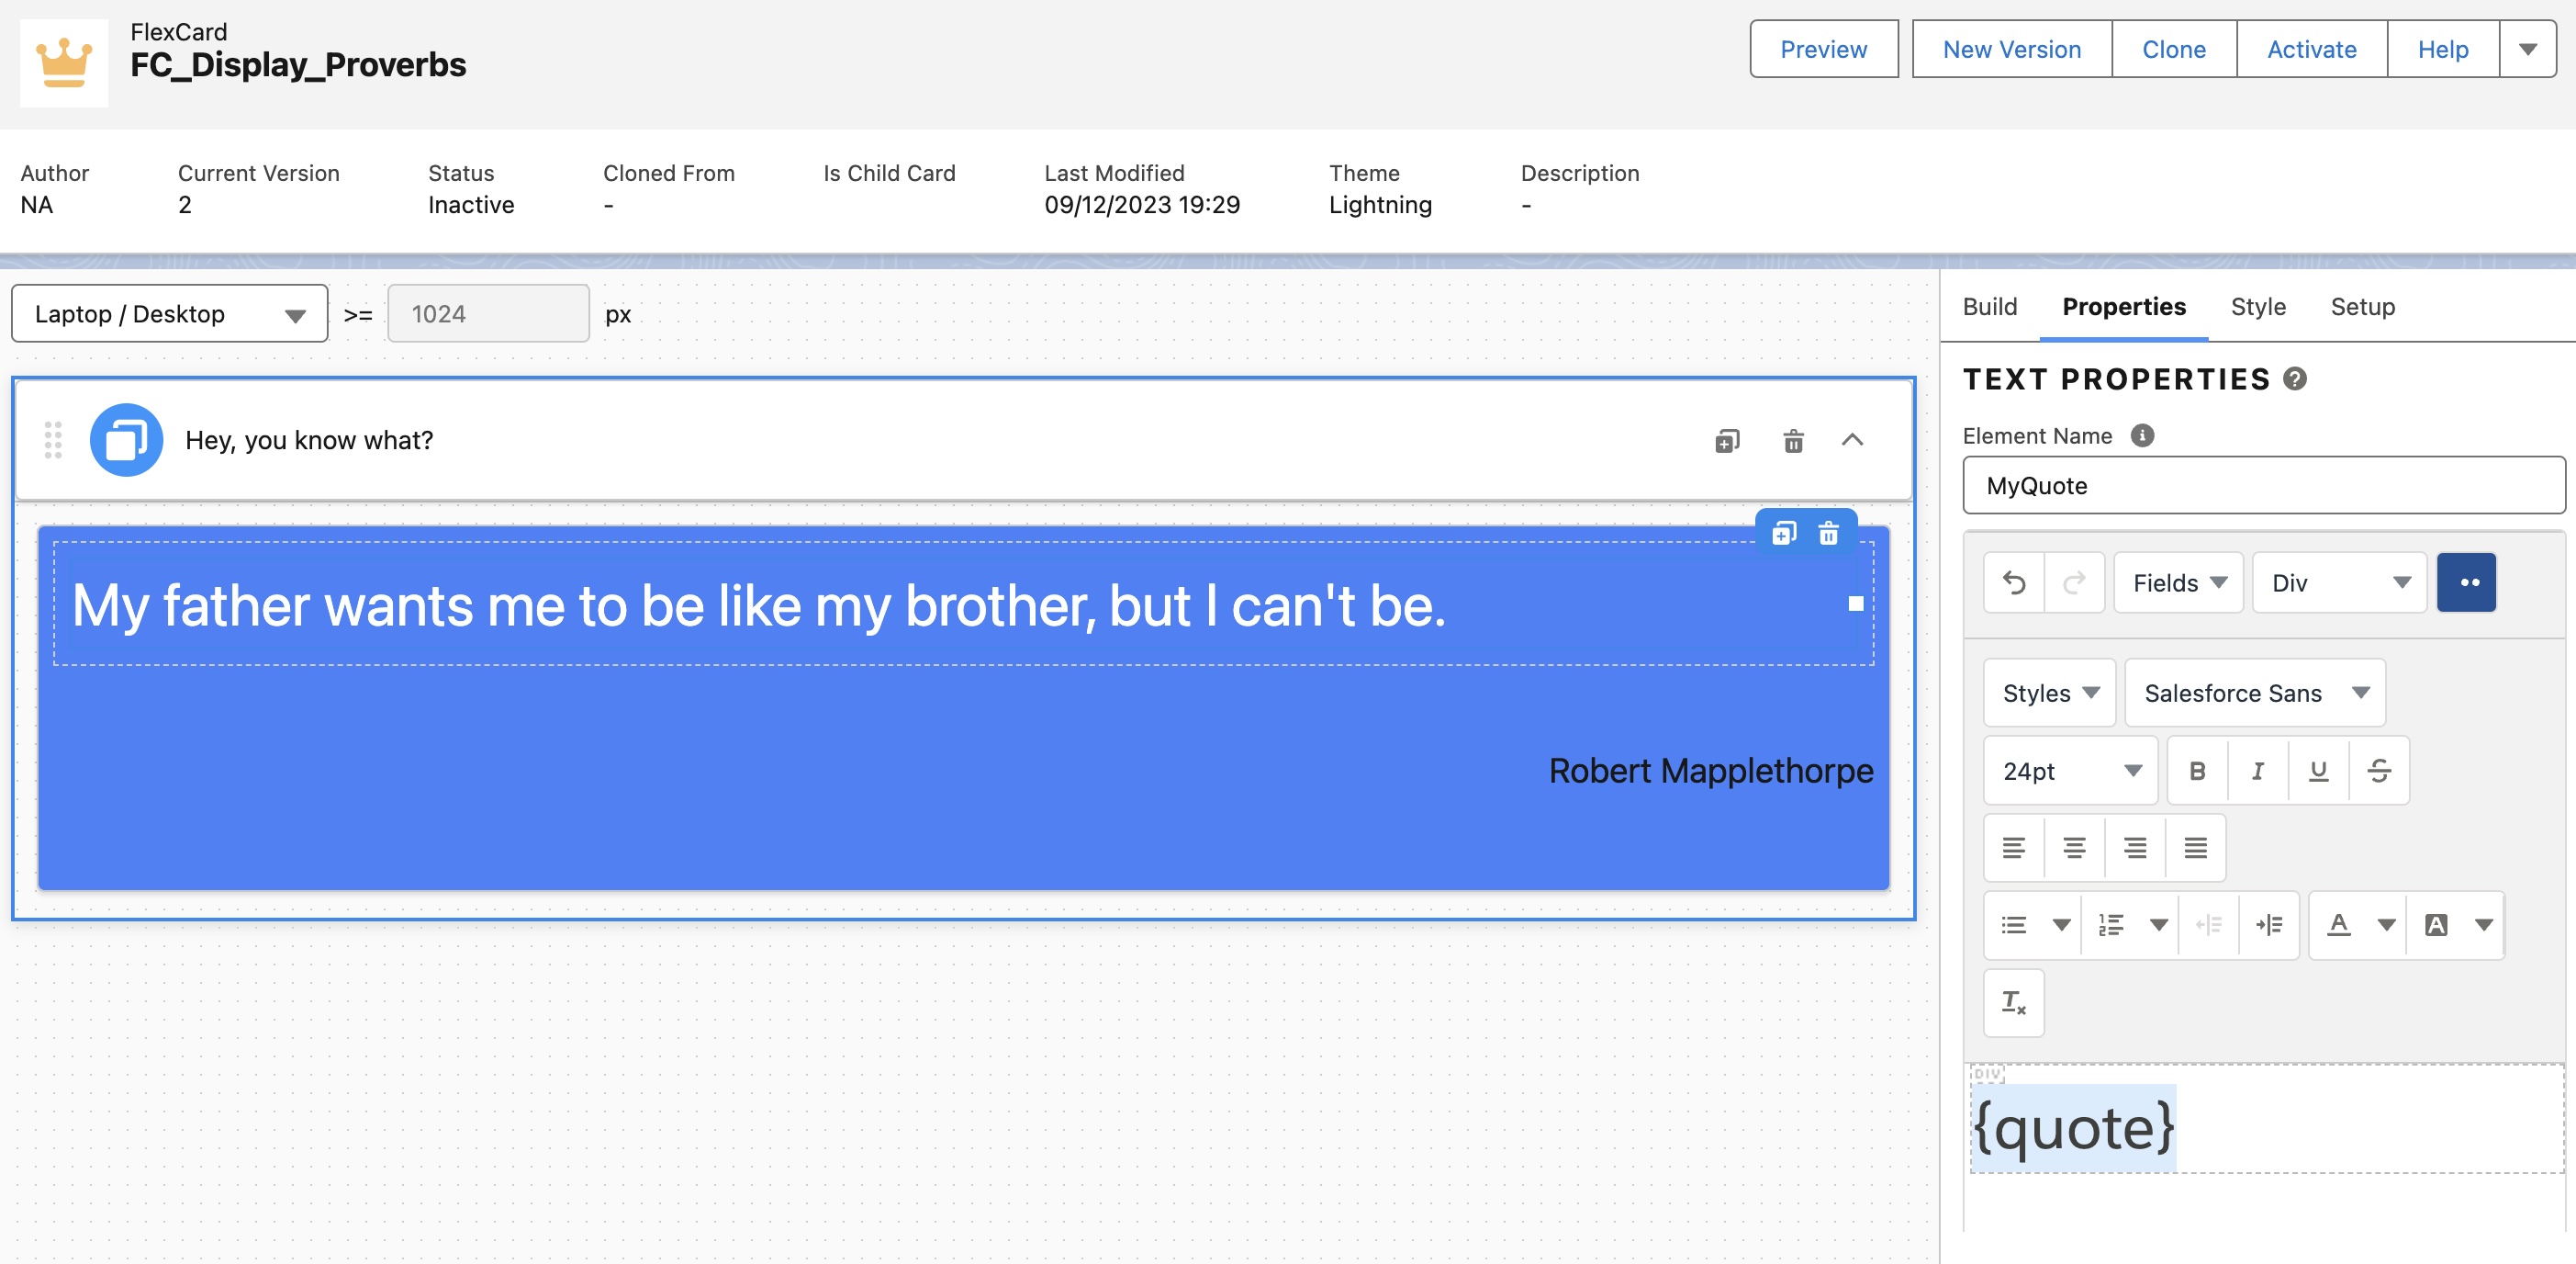Screen dimensions: 2576x1264
Task: Click the Element Name field MyQuote
Action: coord(2263,485)
